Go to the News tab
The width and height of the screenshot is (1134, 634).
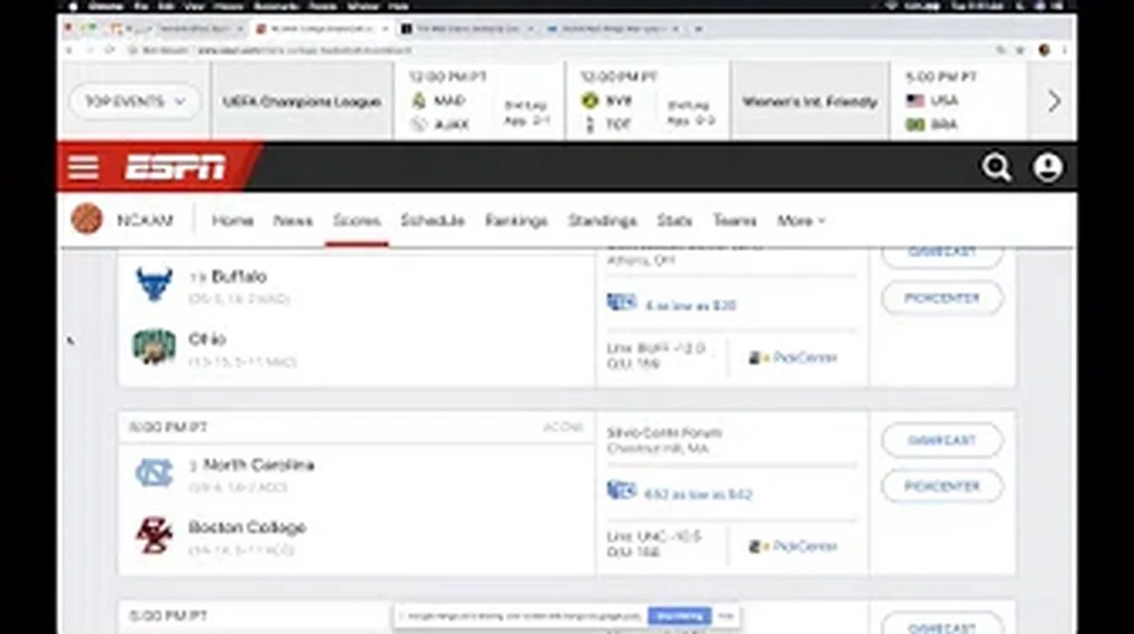click(292, 220)
